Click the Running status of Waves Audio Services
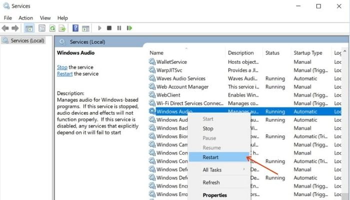 pos(275,78)
